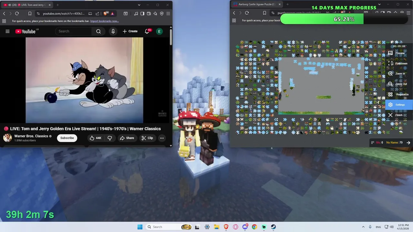Show hidden system tray icons chevron
Viewport: 413px width, 232px height.
click(363, 227)
